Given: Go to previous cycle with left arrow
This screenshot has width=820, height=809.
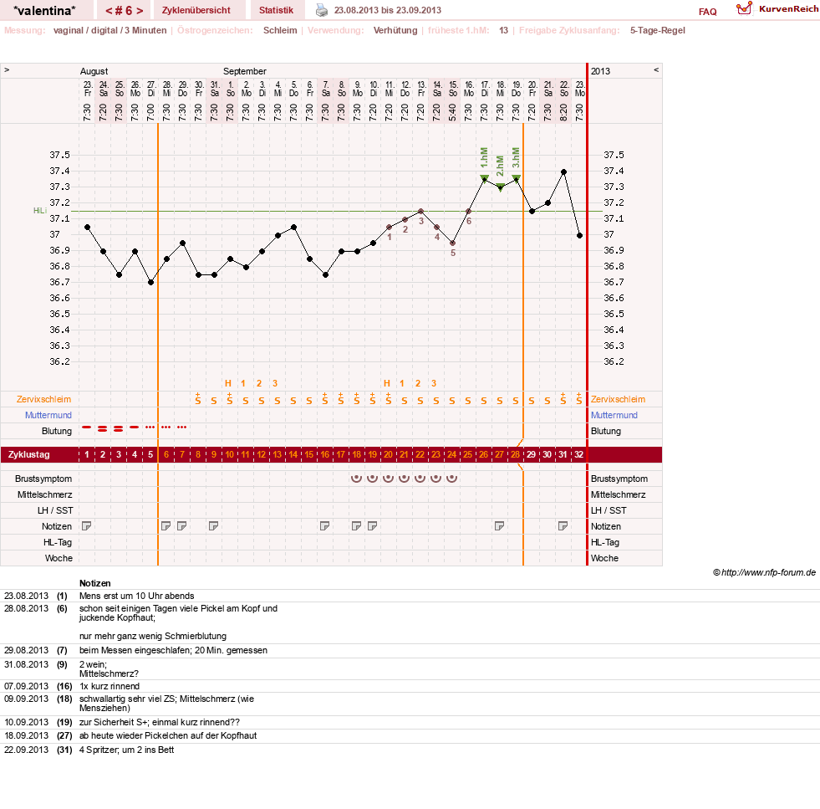Looking at the screenshot, I should pos(110,11).
